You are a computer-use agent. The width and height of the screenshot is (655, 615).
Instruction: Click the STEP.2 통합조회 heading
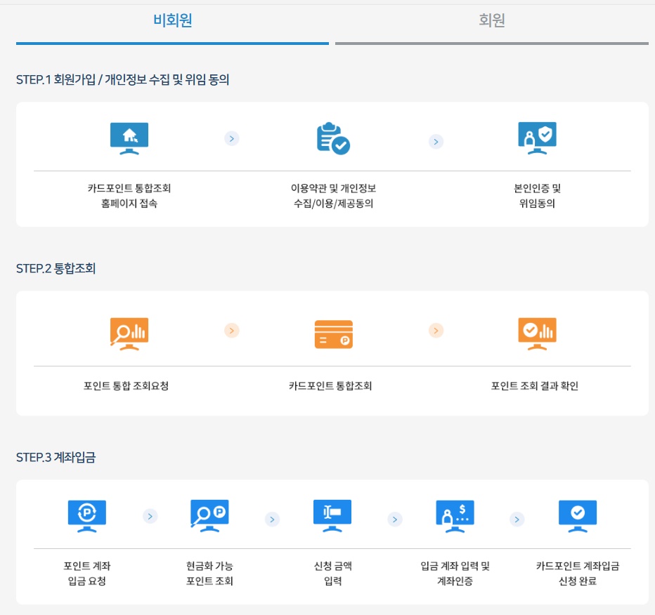point(56,268)
